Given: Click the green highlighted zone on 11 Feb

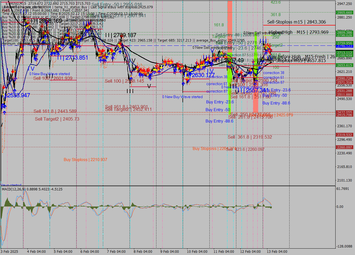Looking at the screenshot, I should (229, 69).
